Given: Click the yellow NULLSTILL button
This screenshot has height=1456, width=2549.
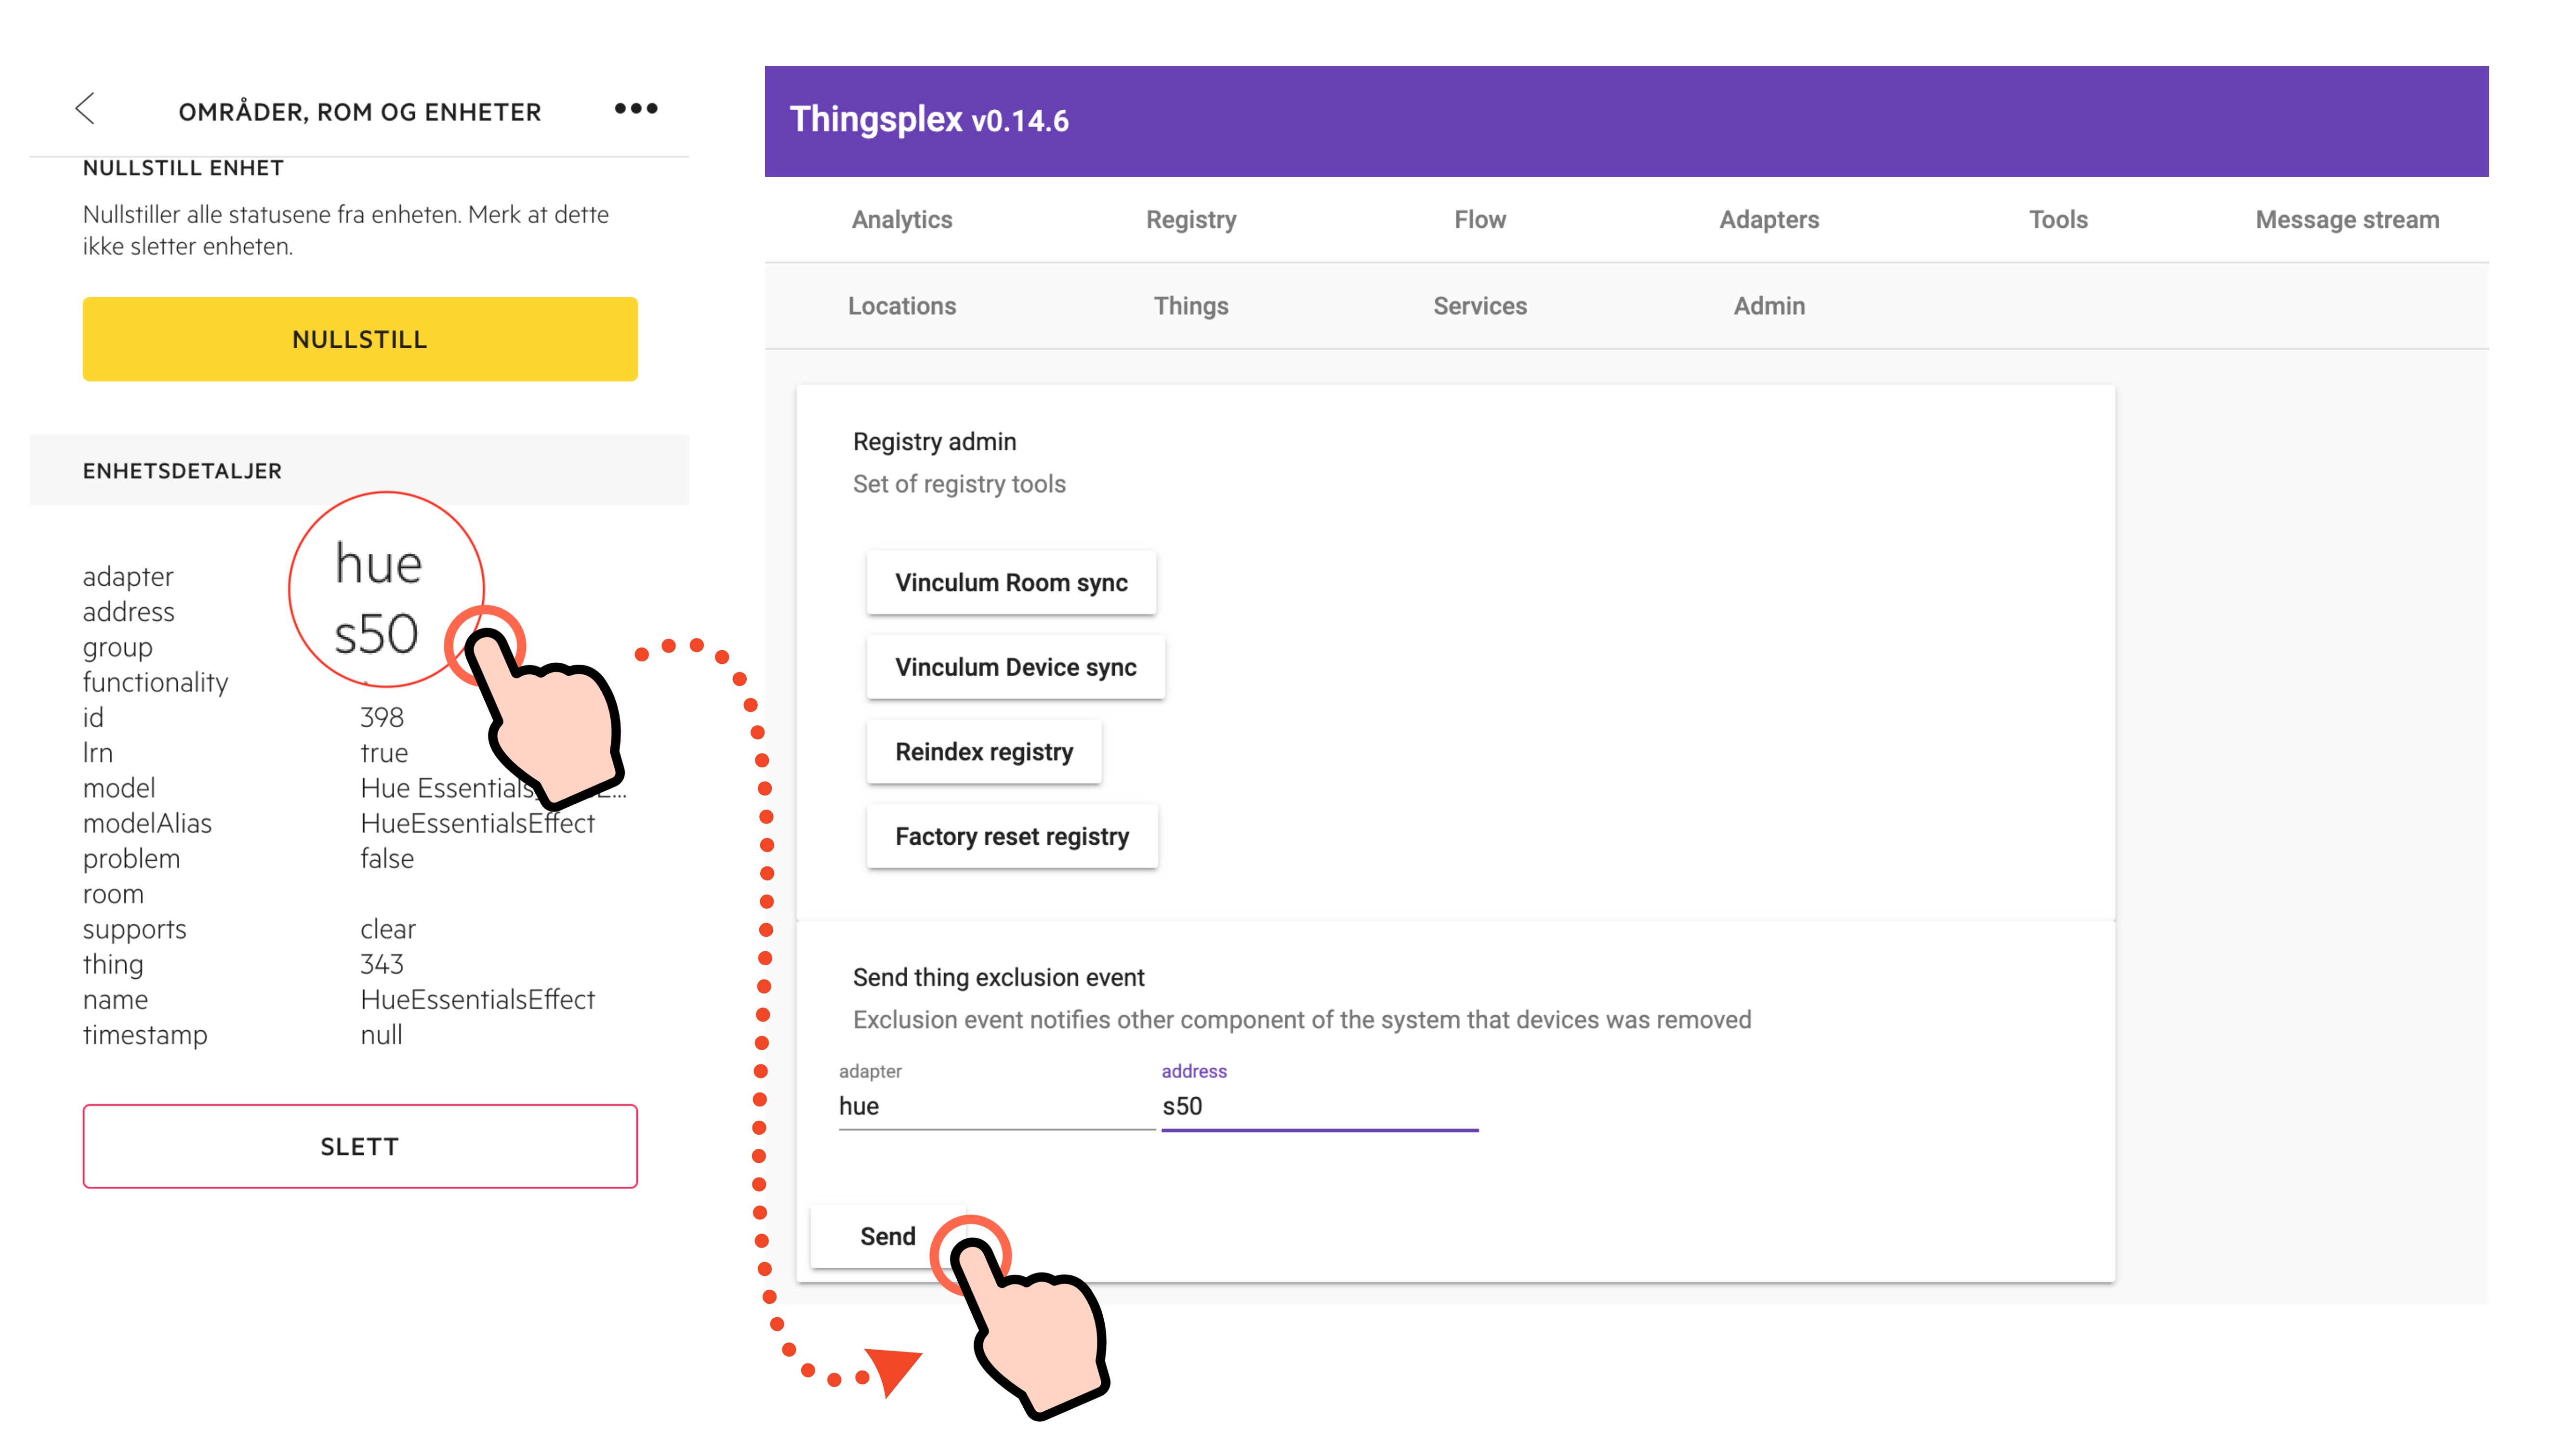Looking at the screenshot, I should coord(360,339).
